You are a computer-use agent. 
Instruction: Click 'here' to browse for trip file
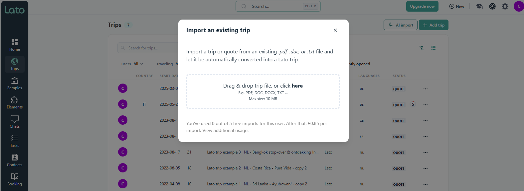297,86
